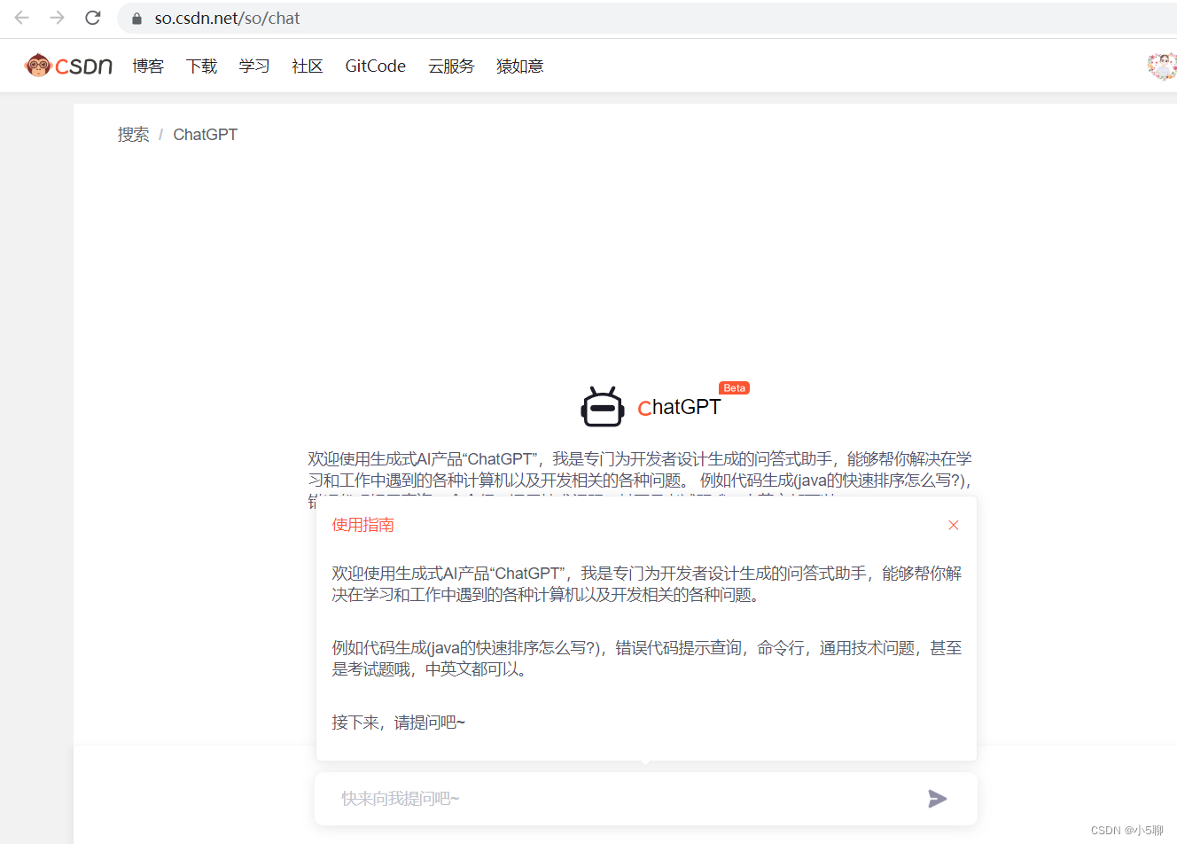
Task: Click the browser forward arrow
Action: 58,18
